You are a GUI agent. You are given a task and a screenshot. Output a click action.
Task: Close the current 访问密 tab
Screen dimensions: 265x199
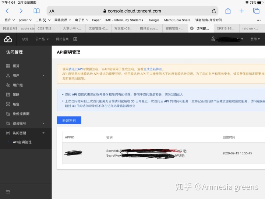pyautogui.click(x=192, y=28)
